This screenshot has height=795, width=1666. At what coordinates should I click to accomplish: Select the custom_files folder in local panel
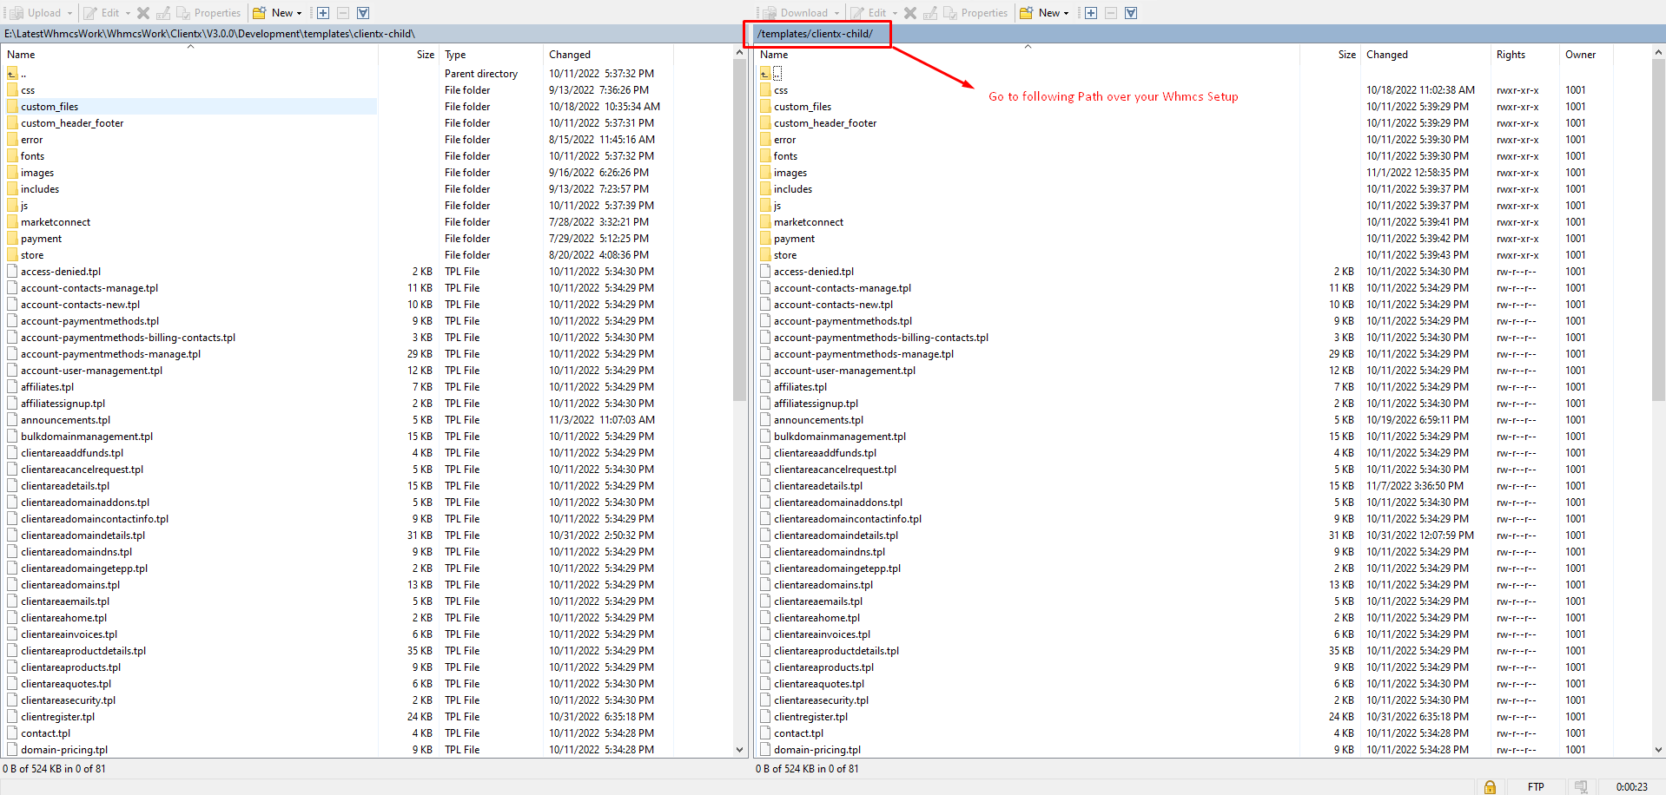click(50, 107)
